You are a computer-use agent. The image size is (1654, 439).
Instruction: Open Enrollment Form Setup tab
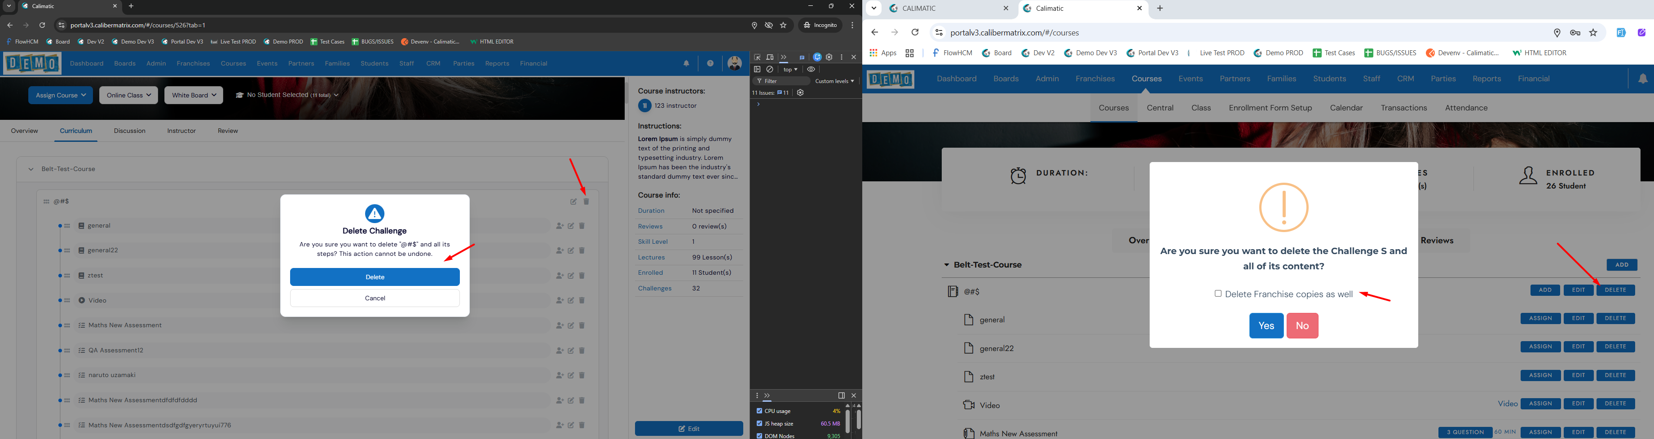1270,109
